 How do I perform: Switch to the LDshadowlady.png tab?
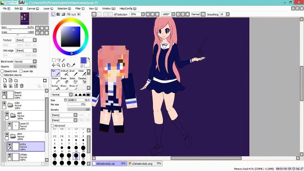[145, 163]
